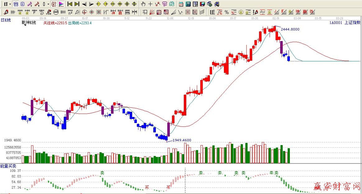Expand the arrow under 乾坤K线 label
Screen dimensions: 362x194
[25, 25]
